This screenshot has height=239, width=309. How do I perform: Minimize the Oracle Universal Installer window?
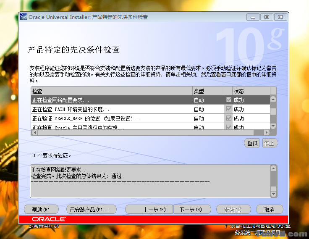(253, 17)
